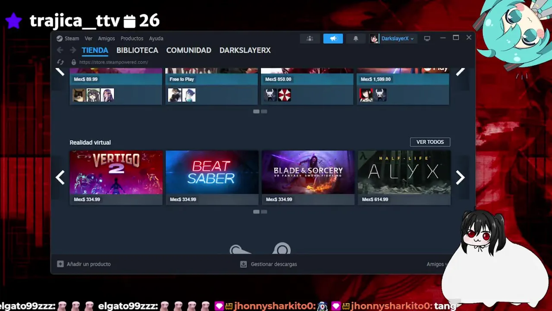Image resolution: width=552 pixels, height=311 pixels.
Task: Click the plus icon next to Añadir un producto
Action: [60, 264]
